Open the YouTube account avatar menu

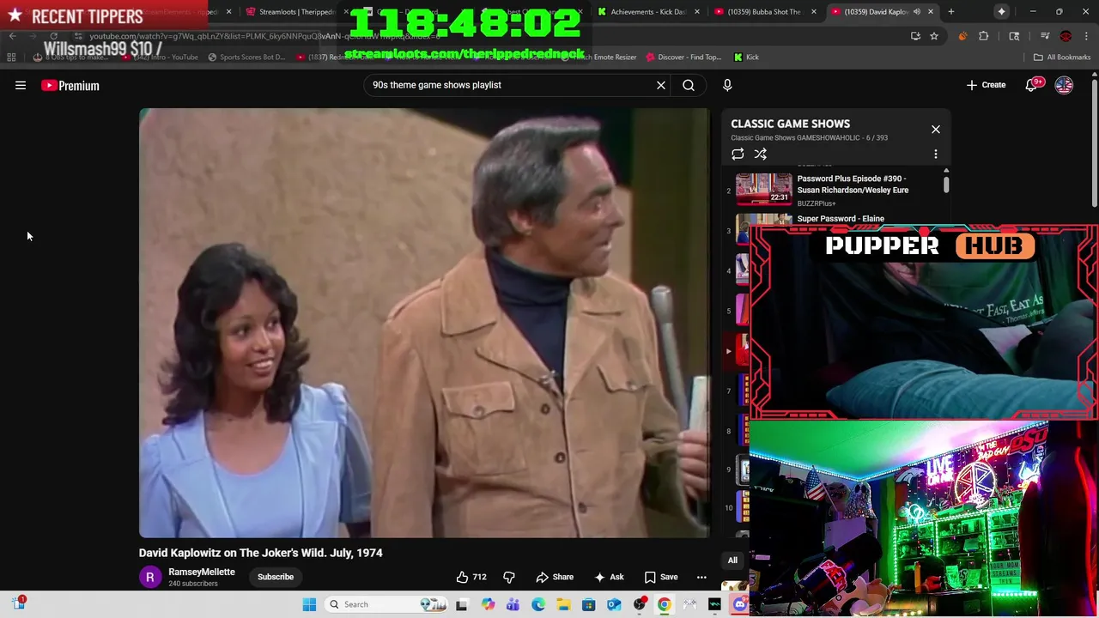(x=1064, y=85)
